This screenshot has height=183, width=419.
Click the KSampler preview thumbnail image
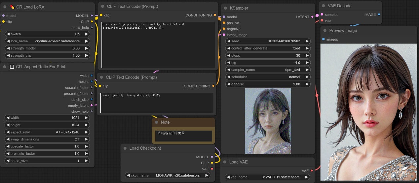[268, 121]
